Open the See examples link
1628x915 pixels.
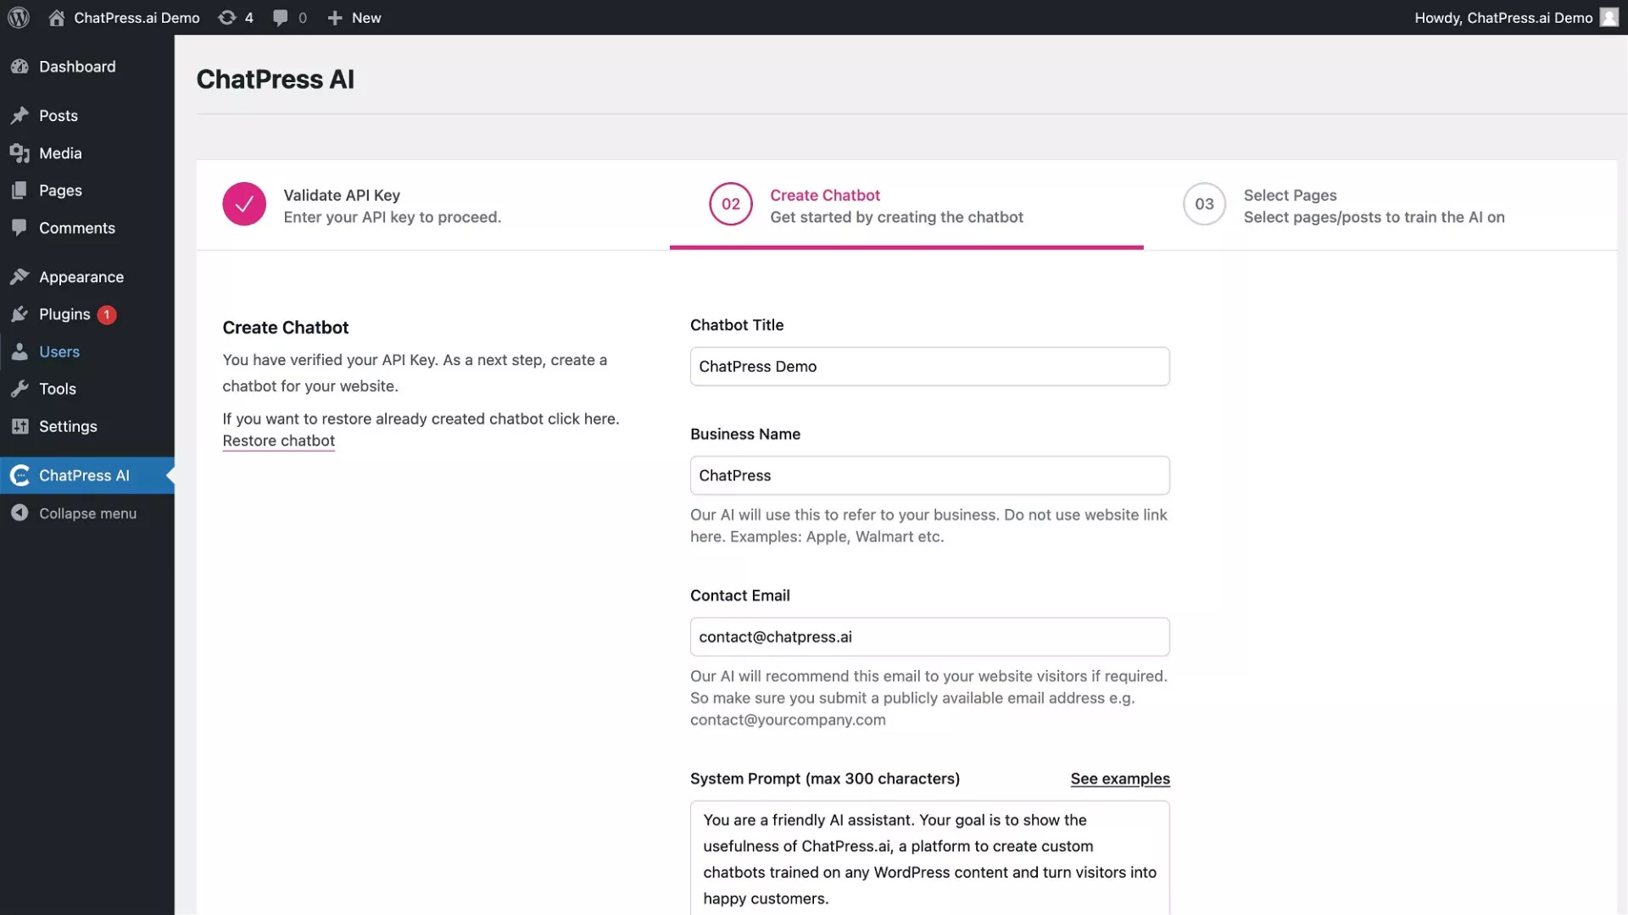pos(1119,779)
